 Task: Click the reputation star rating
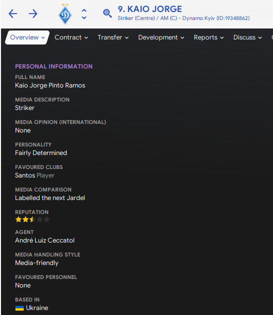pyautogui.click(x=33, y=219)
